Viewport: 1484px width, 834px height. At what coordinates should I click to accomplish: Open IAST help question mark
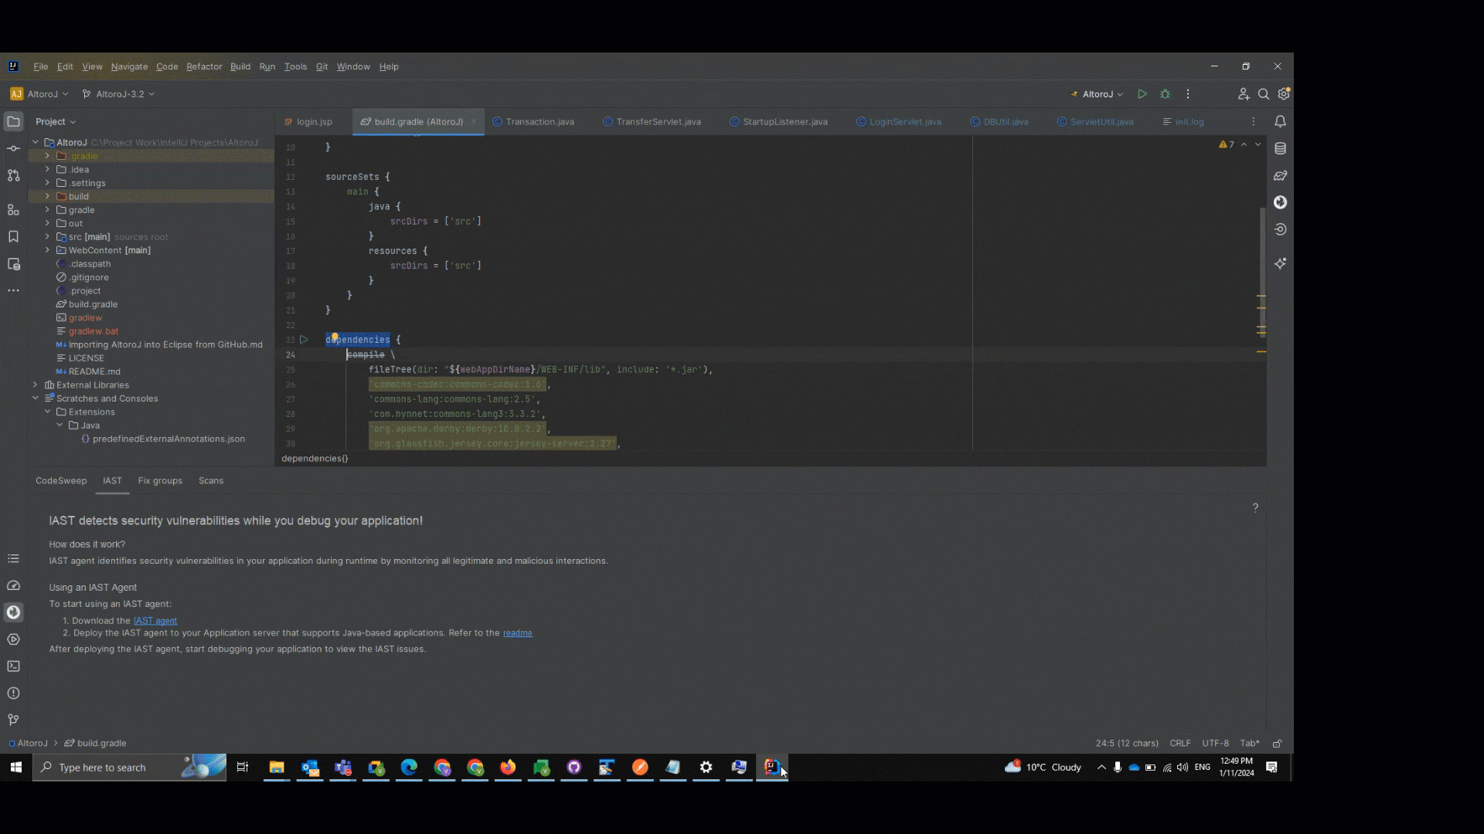coord(1255,508)
